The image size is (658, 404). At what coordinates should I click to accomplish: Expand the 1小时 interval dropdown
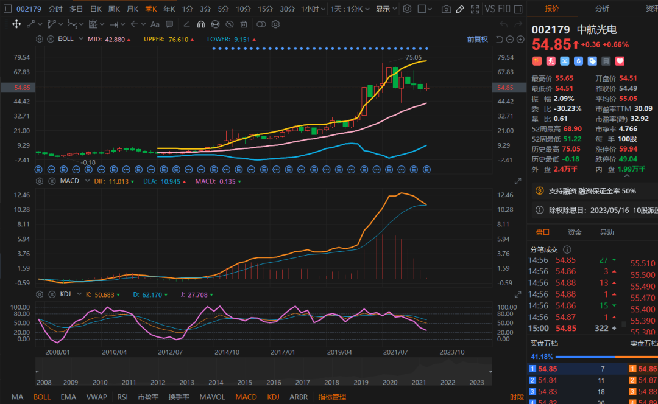313,9
